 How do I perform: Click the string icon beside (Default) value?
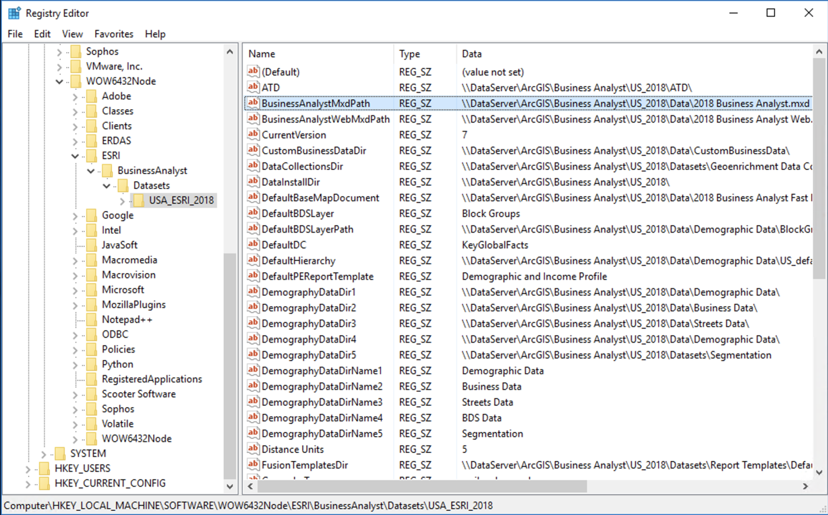tap(253, 71)
